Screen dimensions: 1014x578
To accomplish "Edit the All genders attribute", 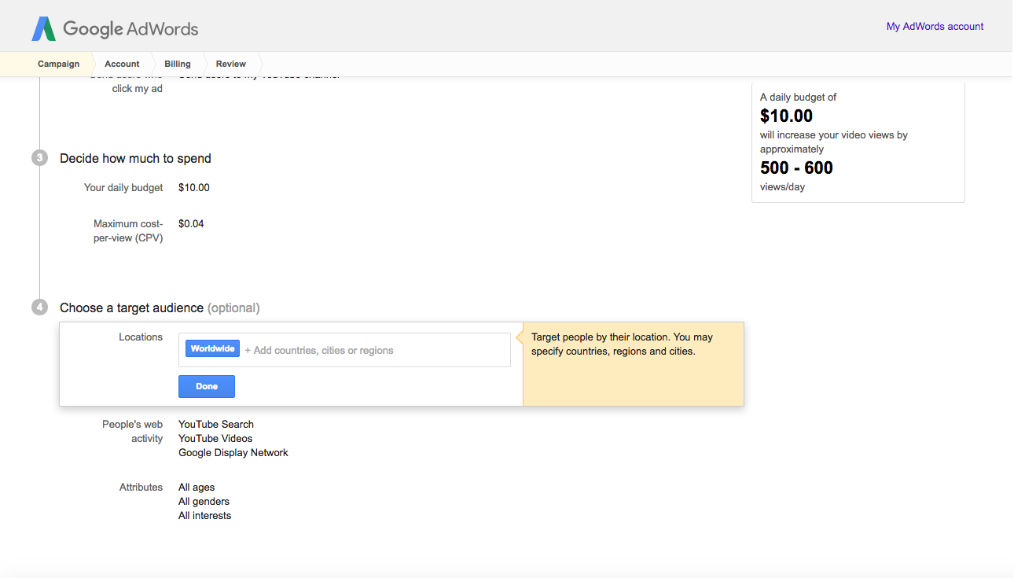I will [x=204, y=502].
